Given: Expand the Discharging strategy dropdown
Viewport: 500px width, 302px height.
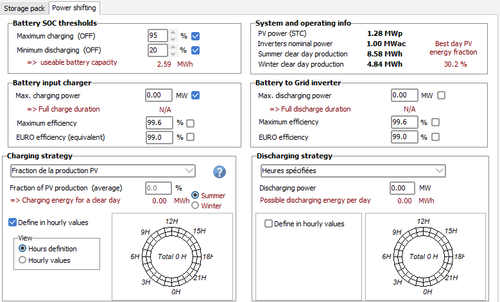Looking at the screenshot, I should (x=353, y=171).
